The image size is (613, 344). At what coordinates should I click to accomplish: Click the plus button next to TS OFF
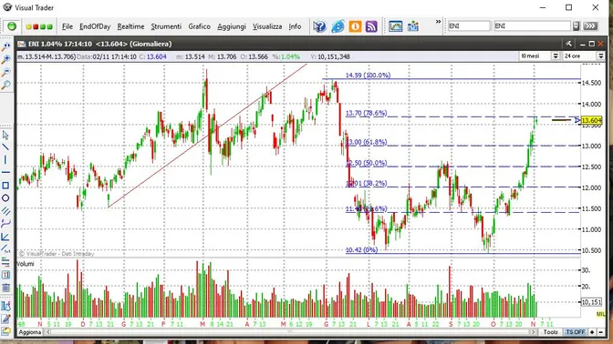(x=592, y=332)
